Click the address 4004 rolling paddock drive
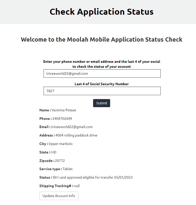 click(x=76, y=135)
